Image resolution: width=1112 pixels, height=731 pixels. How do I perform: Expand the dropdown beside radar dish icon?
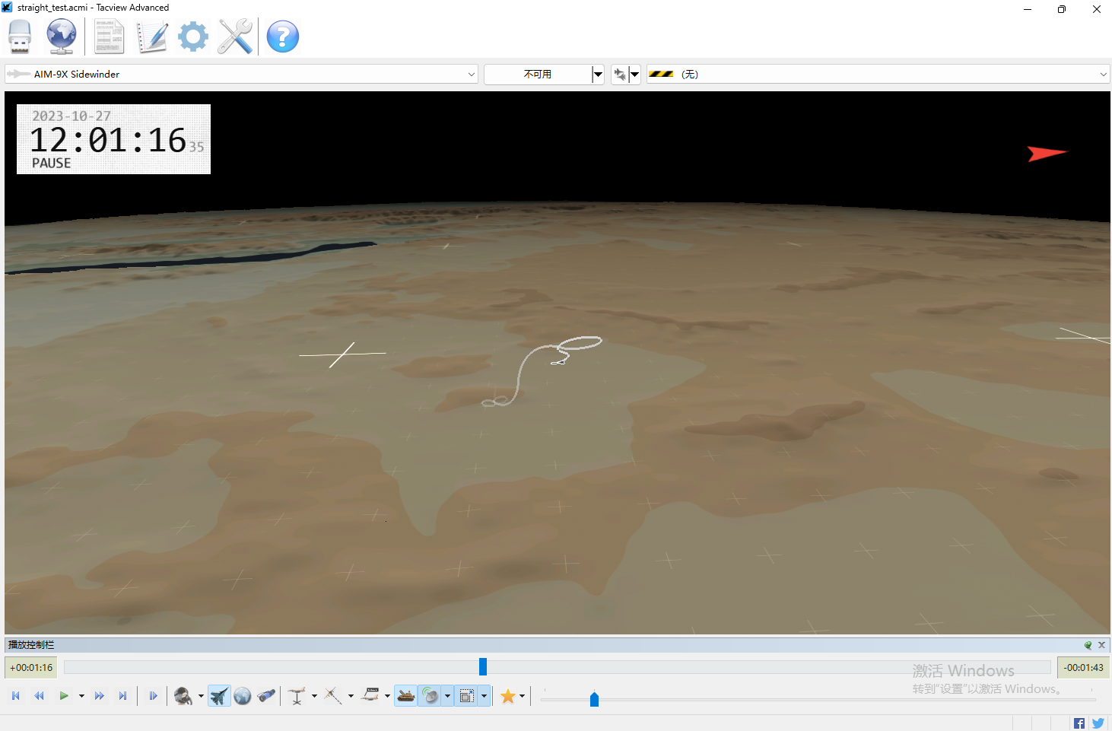click(x=447, y=696)
